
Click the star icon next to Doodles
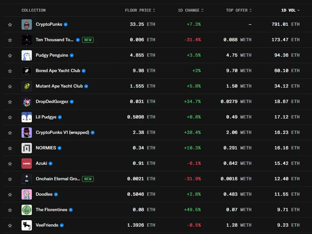(x=10, y=194)
